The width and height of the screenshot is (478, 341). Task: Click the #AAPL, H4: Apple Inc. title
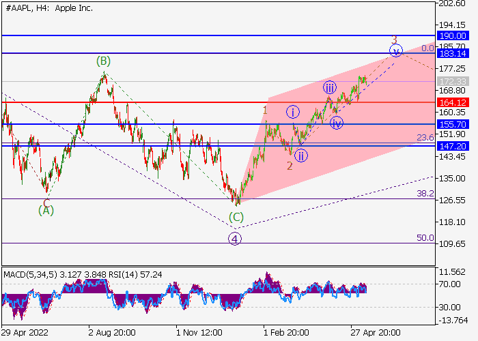[49, 8]
